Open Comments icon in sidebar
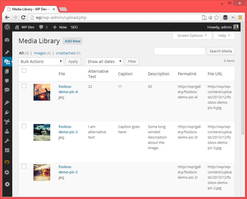 coord(7,81)
